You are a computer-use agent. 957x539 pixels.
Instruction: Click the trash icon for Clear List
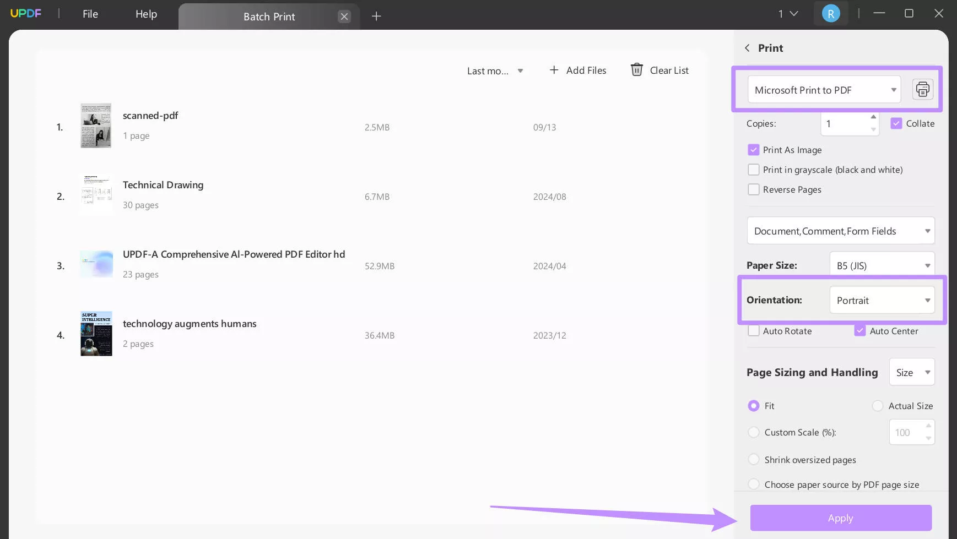[636, 70]
